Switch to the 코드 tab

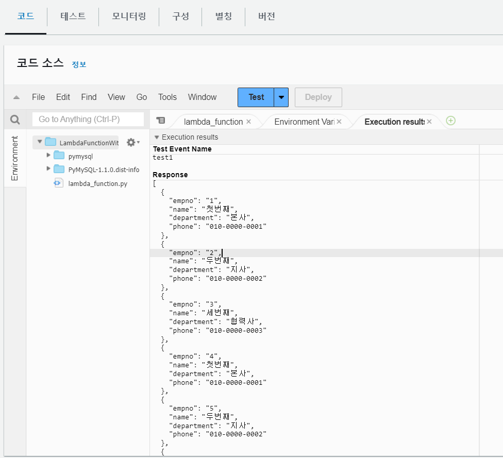(x=26, y=16)
